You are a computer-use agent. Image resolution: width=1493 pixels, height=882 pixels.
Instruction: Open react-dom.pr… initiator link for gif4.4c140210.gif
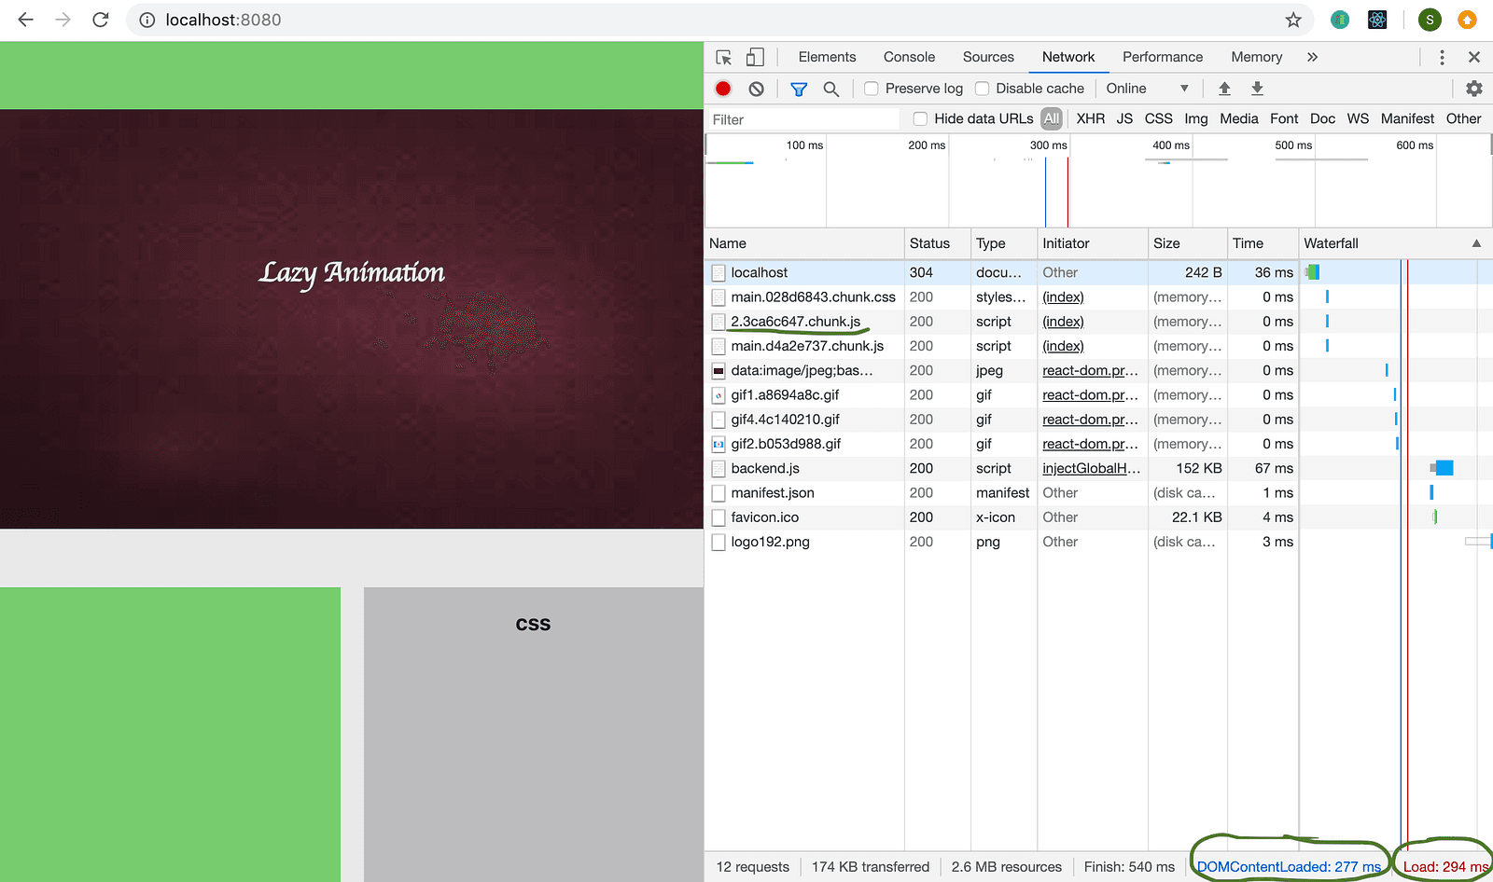click(x=1090, y=420)
